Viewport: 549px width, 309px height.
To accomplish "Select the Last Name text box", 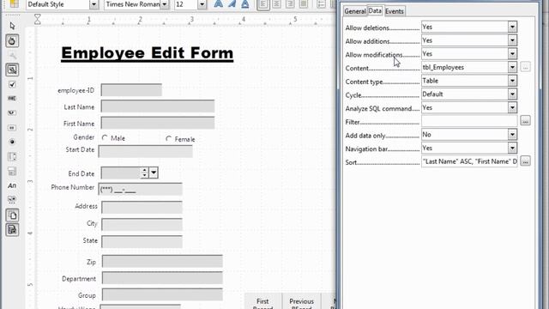I will point(158,106).
